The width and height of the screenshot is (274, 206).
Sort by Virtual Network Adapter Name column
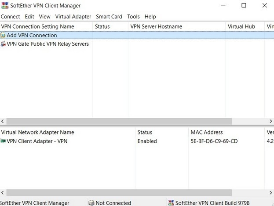pos(68,132)
